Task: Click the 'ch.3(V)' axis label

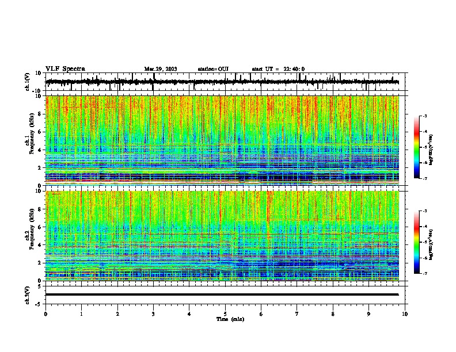Action: [28, 295]
